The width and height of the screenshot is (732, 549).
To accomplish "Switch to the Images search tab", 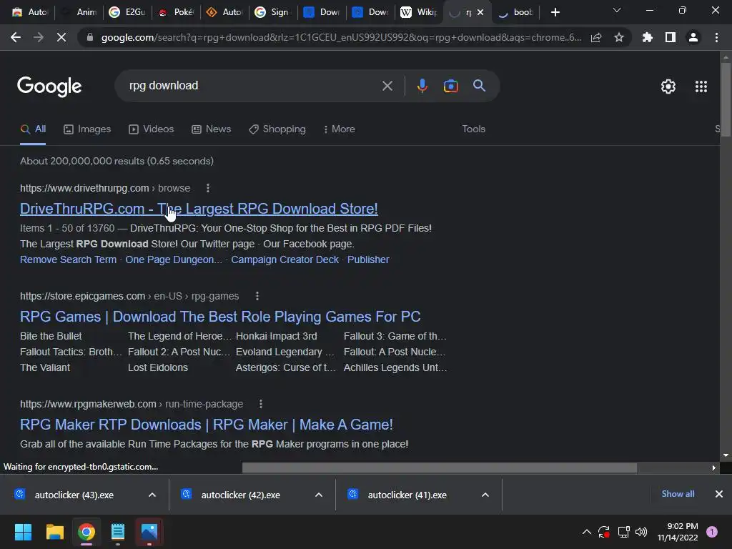I will click(x=87, y=129).
